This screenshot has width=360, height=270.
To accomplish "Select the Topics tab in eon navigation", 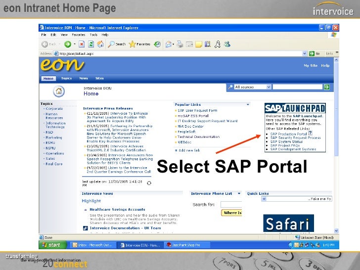I will [x=66, y=78].
